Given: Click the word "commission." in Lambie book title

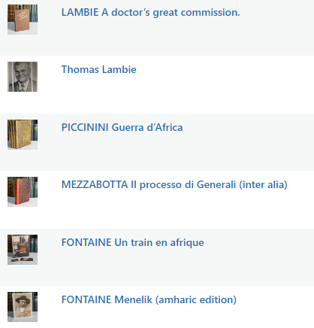Looking at the screenshot, I should [210, 12].
